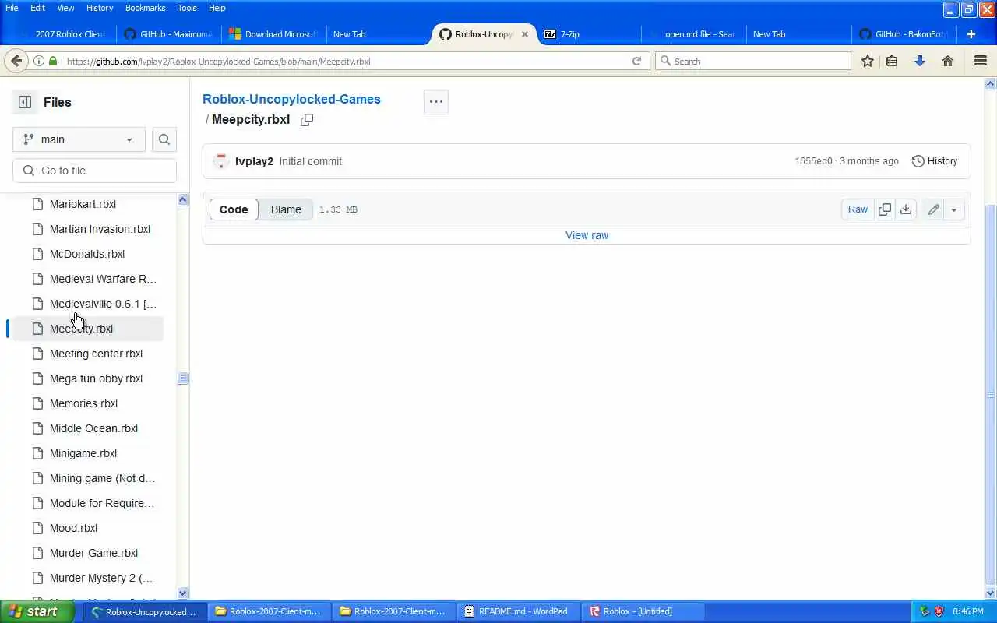This screenshot has height=623, width=997.
Task: Copy file path icon next to Meepcity.rbxl
Action: (307, 120)
